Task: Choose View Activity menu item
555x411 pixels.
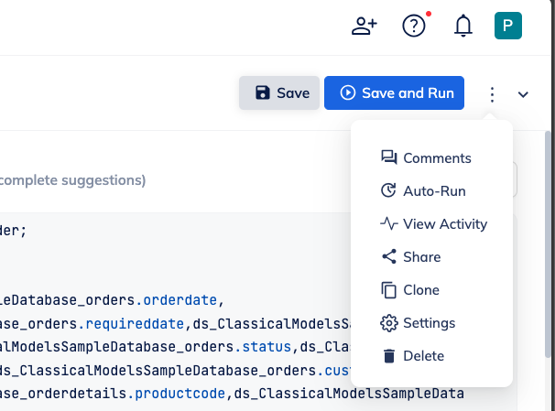Action: point(434,224)
